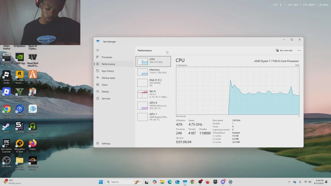Image resolution: width=331 pixels, height=186 pixels.
Task: Select Disk 0 (C:) performance tile
Action: click(x=153, y=83)
